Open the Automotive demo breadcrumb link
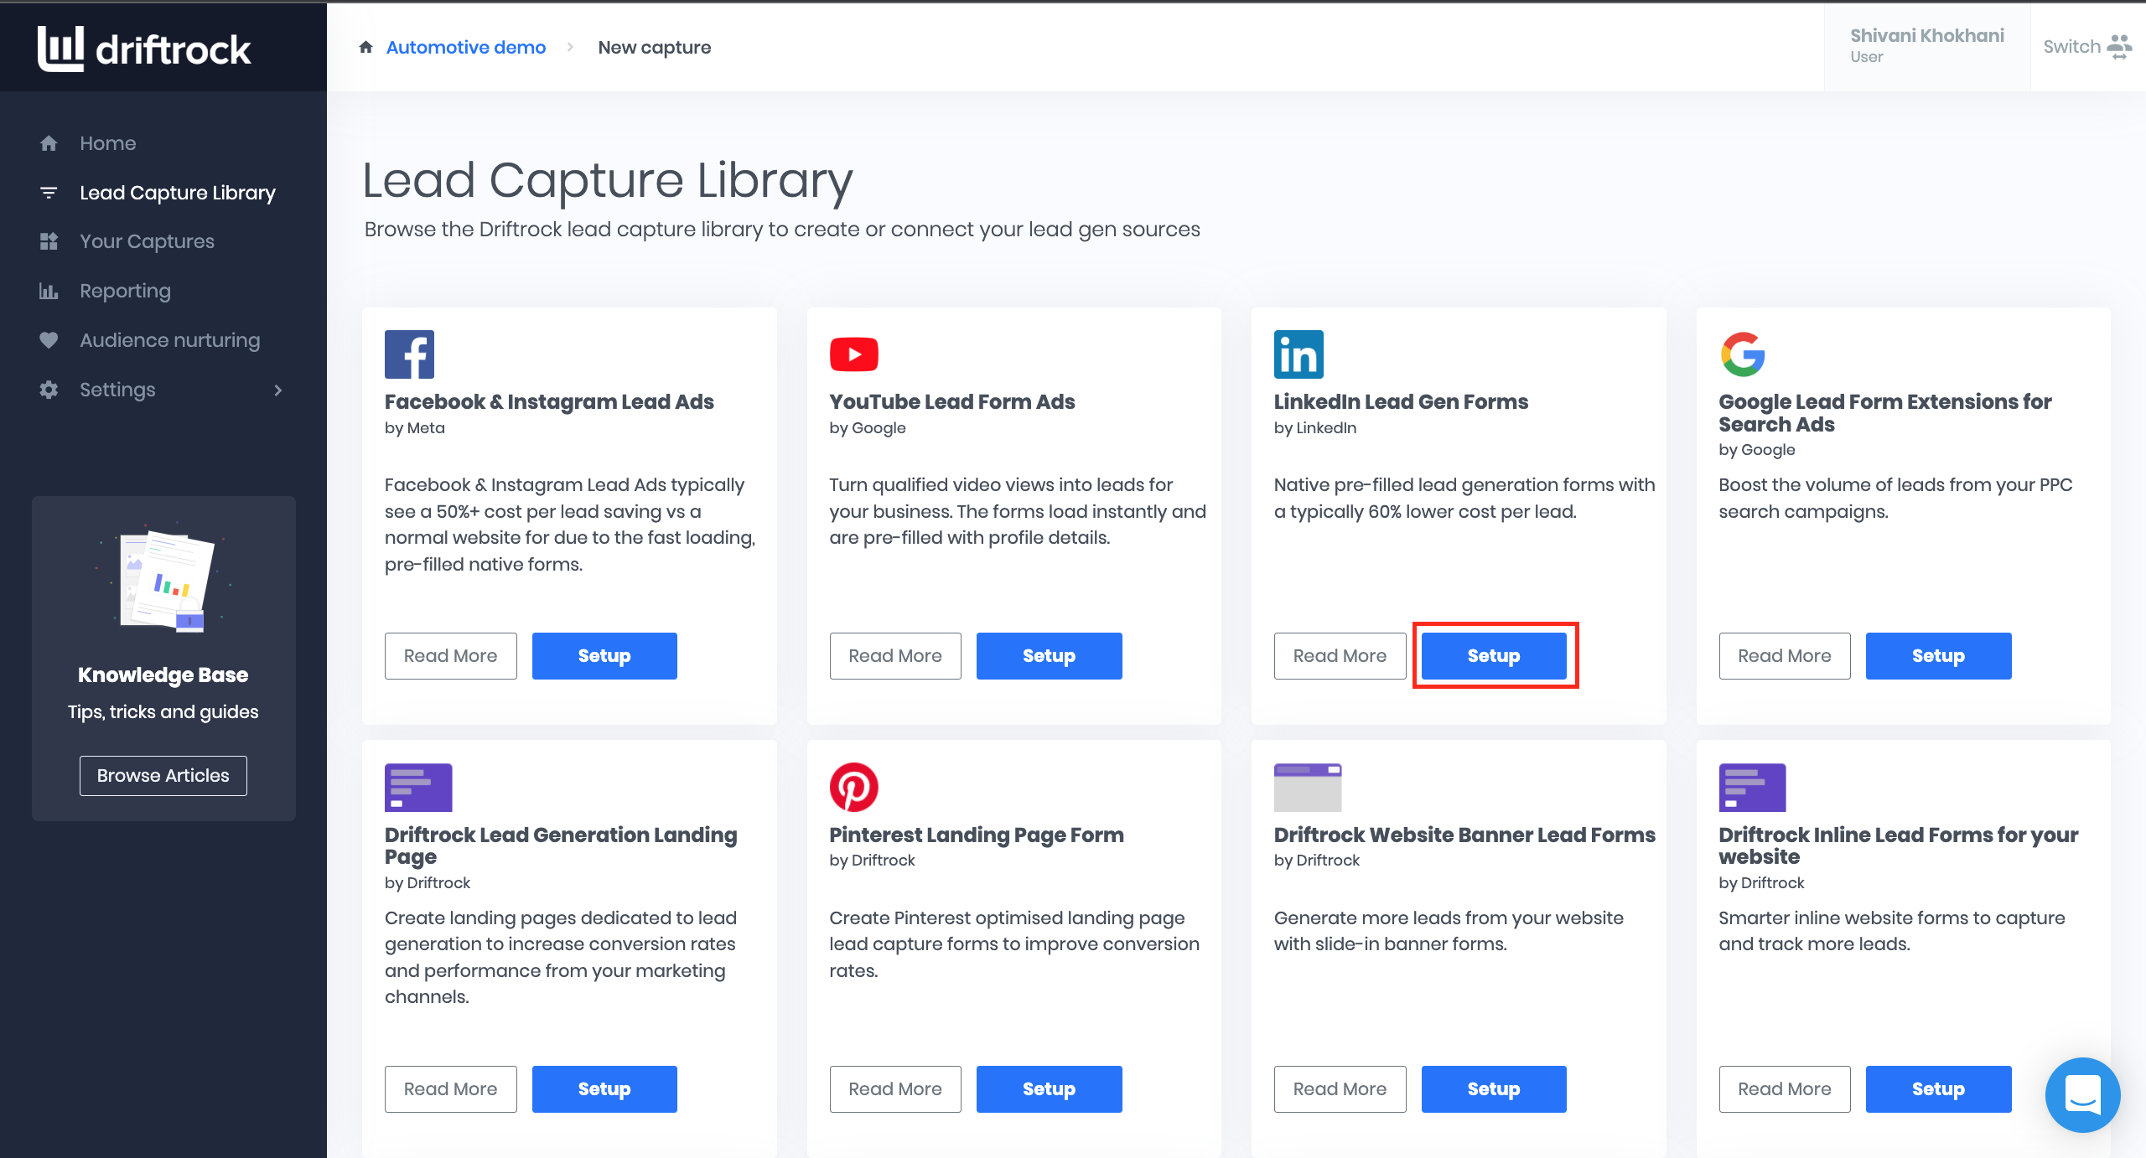 (x=466, y=47)
